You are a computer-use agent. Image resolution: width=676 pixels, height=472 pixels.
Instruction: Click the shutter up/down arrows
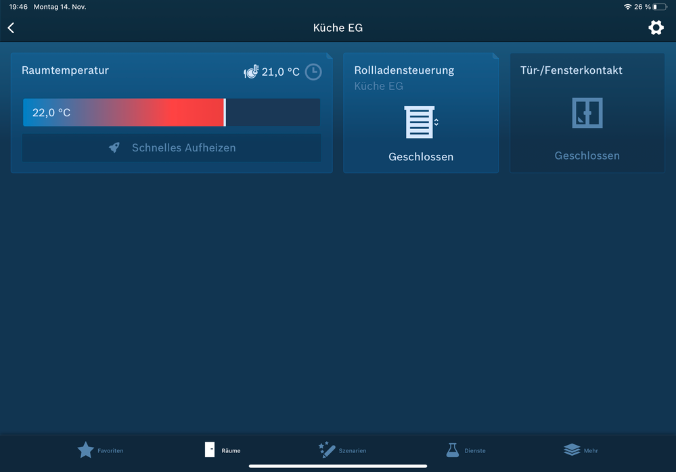(436, 122)
